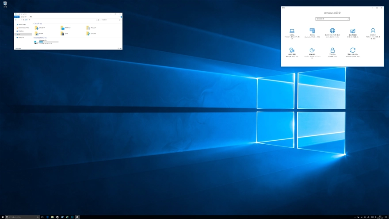The height and width of the screenshot is (219, 389).
Task: Open File Explorer from taskbar
Action: coord(52,217)
